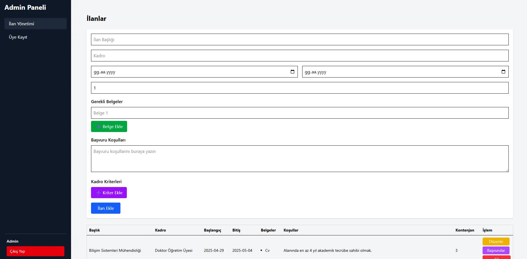Select the Bilişim Sistemleri Mühendisliği cell
Image resolution: width=527 pixels, height=259 pixels.
point(115,250)
